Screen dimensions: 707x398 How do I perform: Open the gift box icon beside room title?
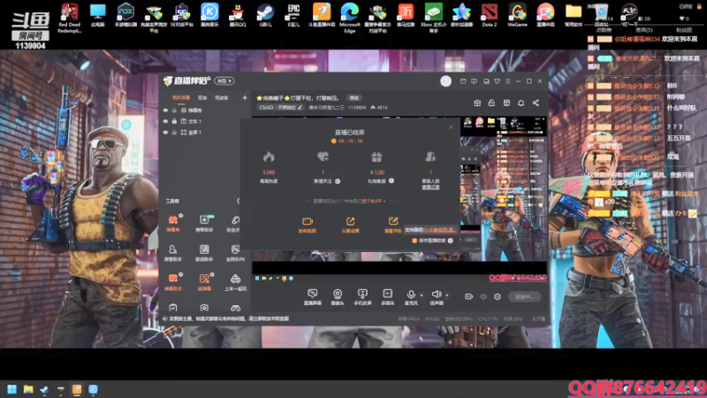click(477, 103)
